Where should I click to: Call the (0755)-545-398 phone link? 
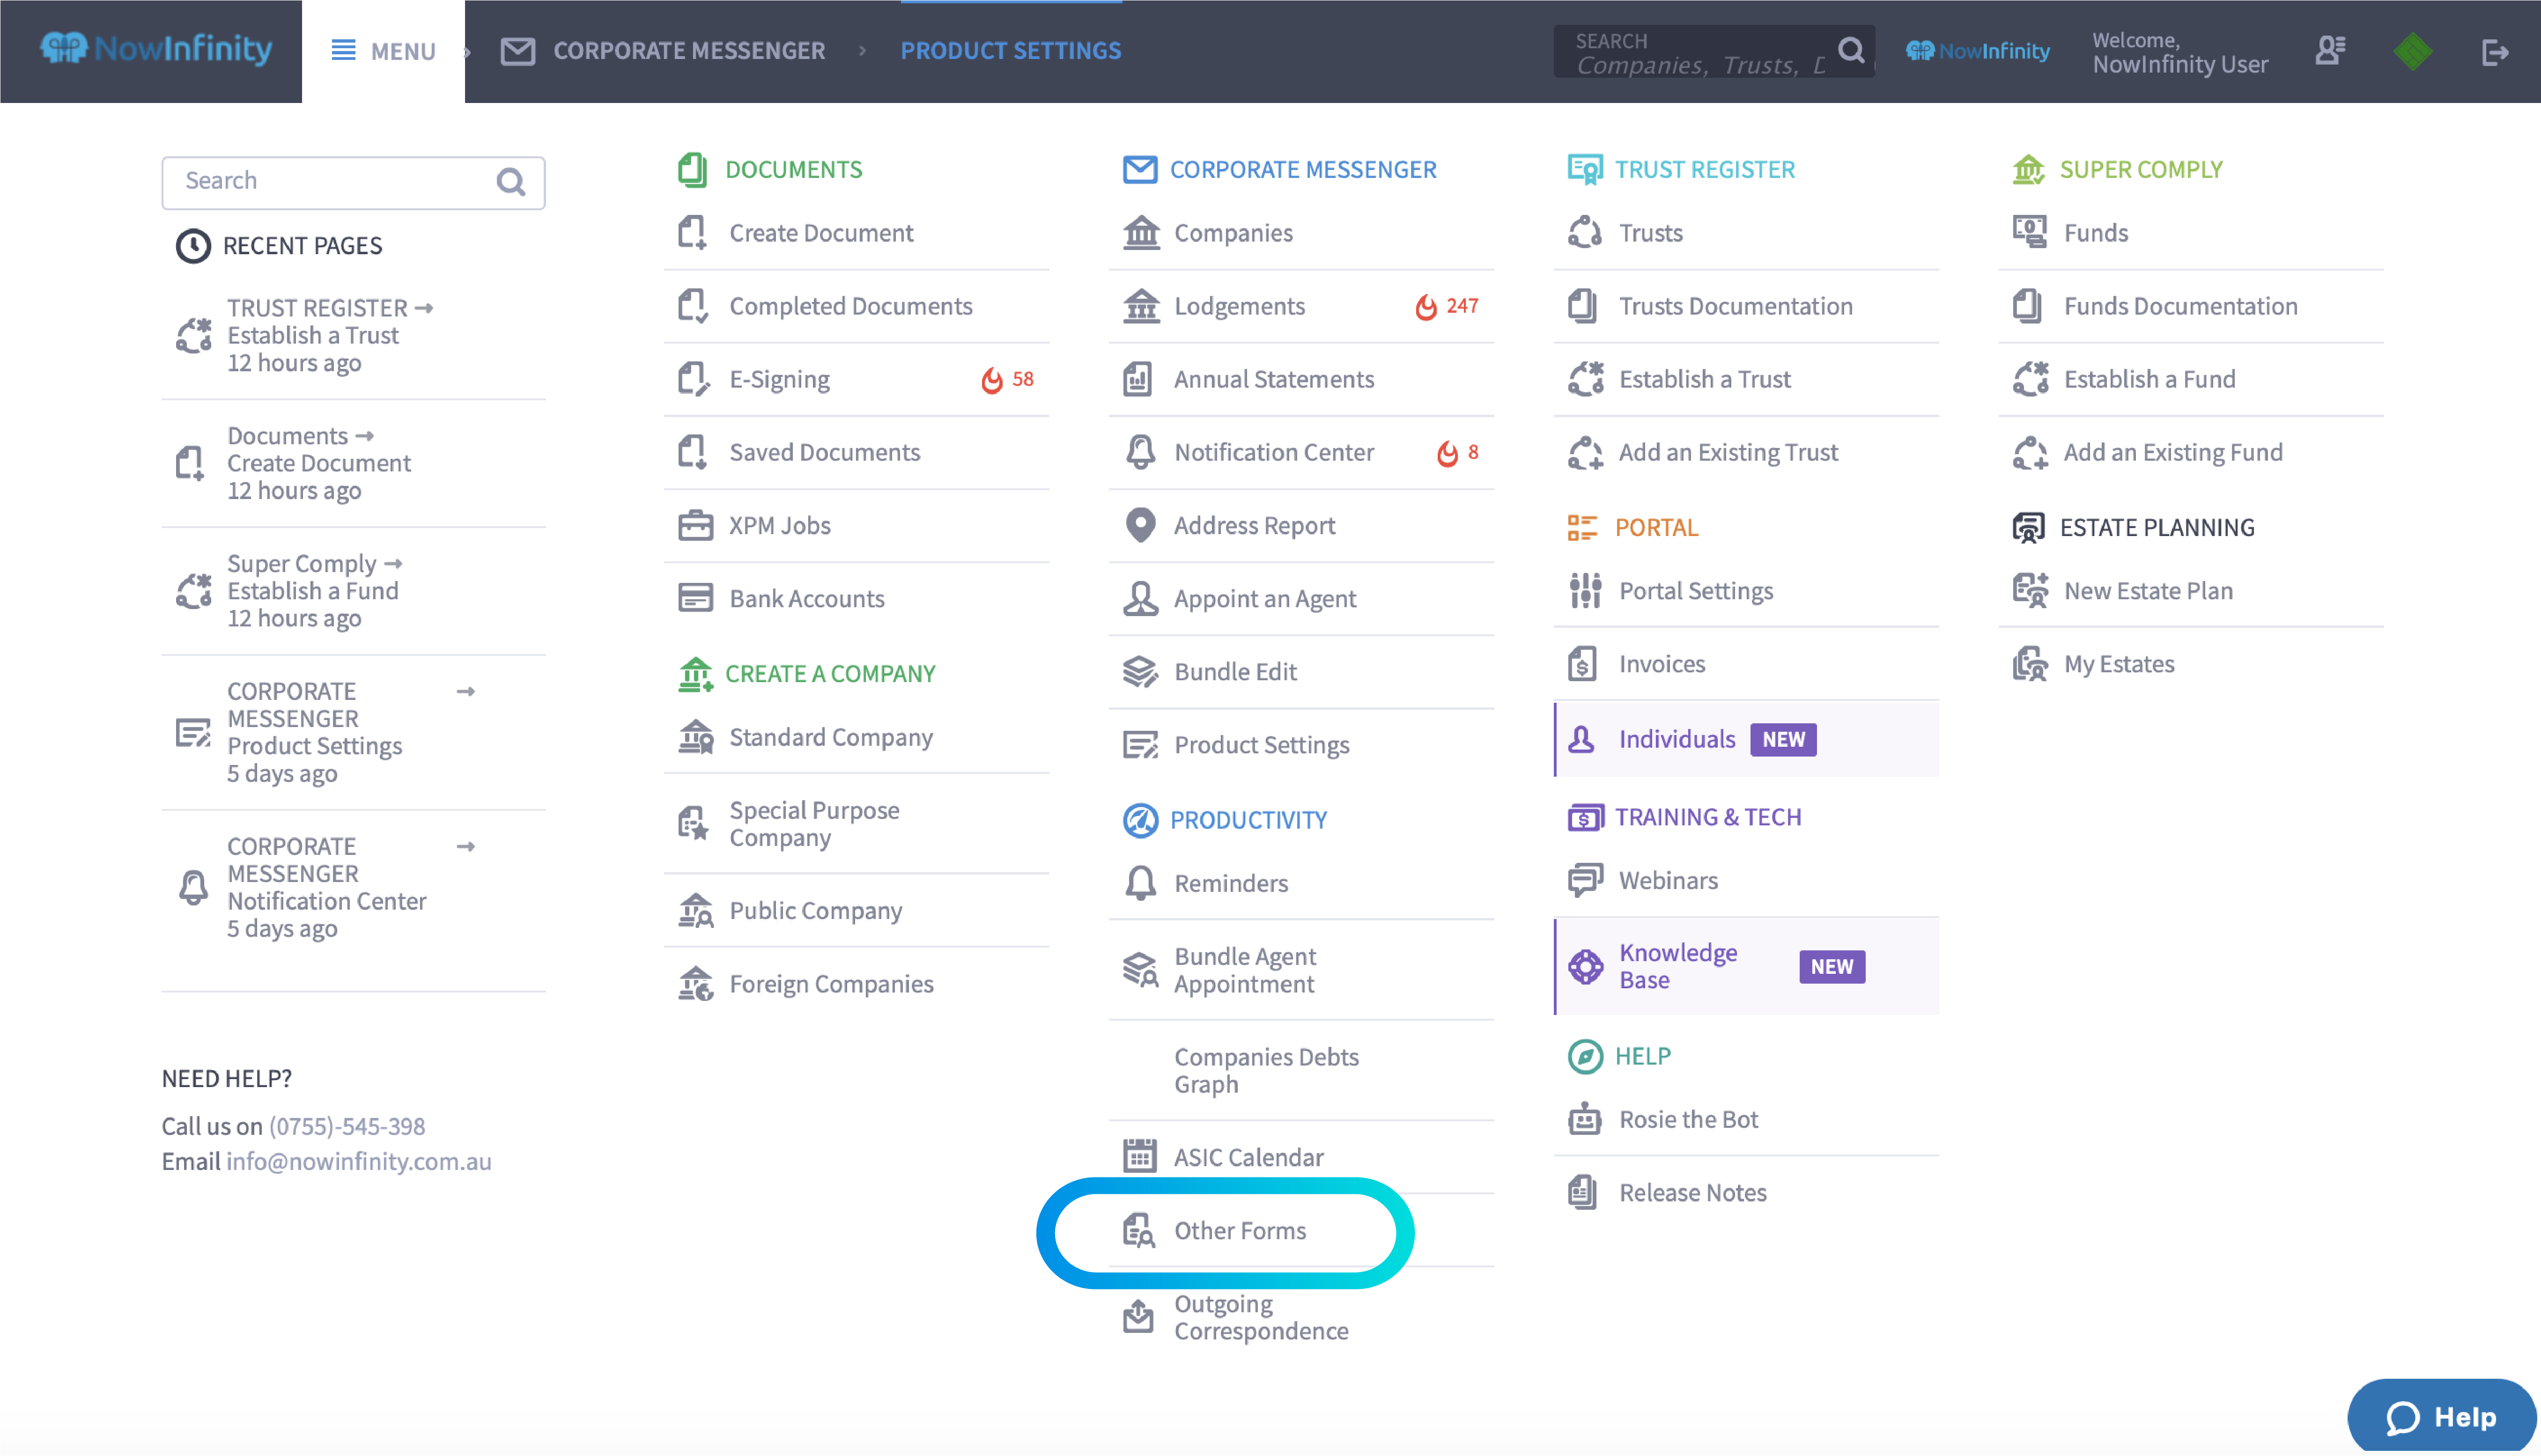coord(347,1126)
